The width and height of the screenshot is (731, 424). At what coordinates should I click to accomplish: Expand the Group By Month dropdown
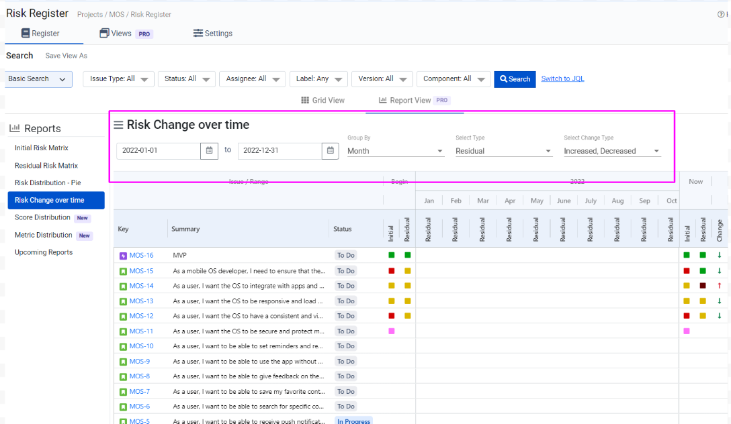coord(395,151)
